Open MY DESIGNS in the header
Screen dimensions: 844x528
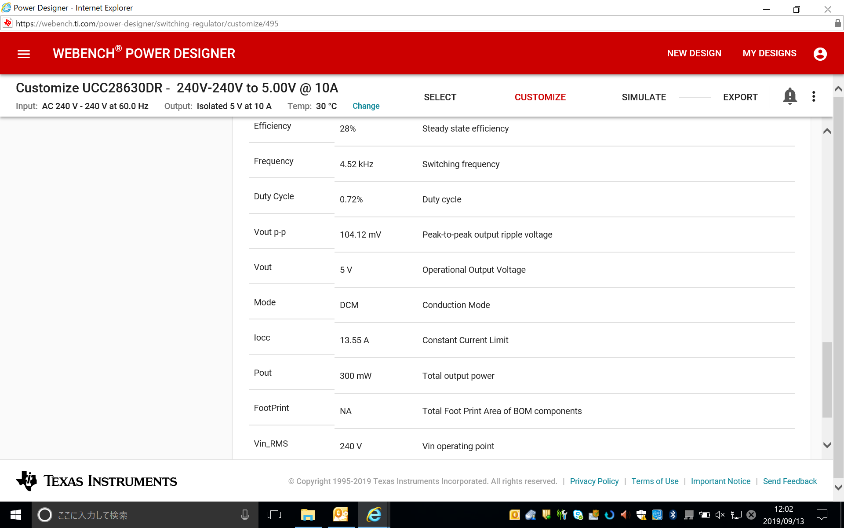coord(770,53)
